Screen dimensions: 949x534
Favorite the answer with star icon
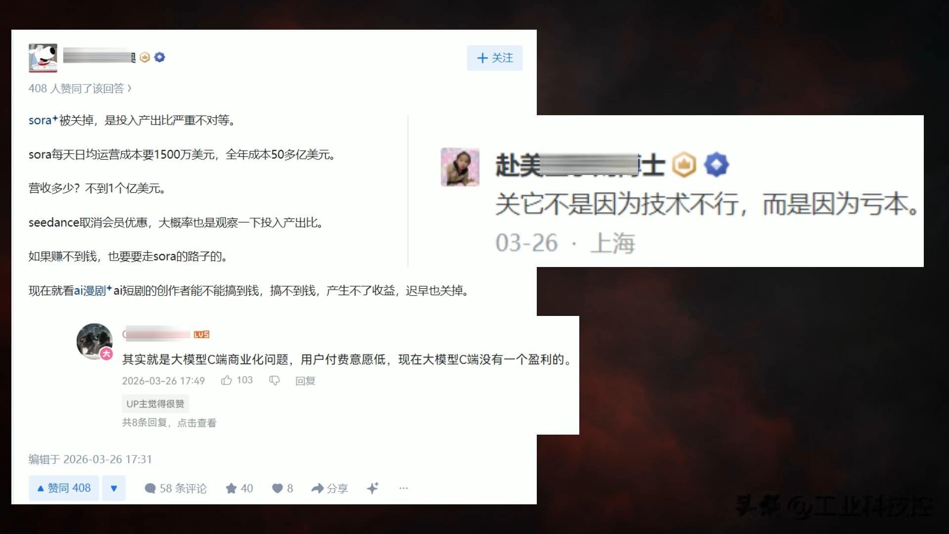click(239, 489)
